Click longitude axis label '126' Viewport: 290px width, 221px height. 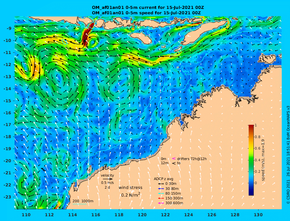click(212, 215)
